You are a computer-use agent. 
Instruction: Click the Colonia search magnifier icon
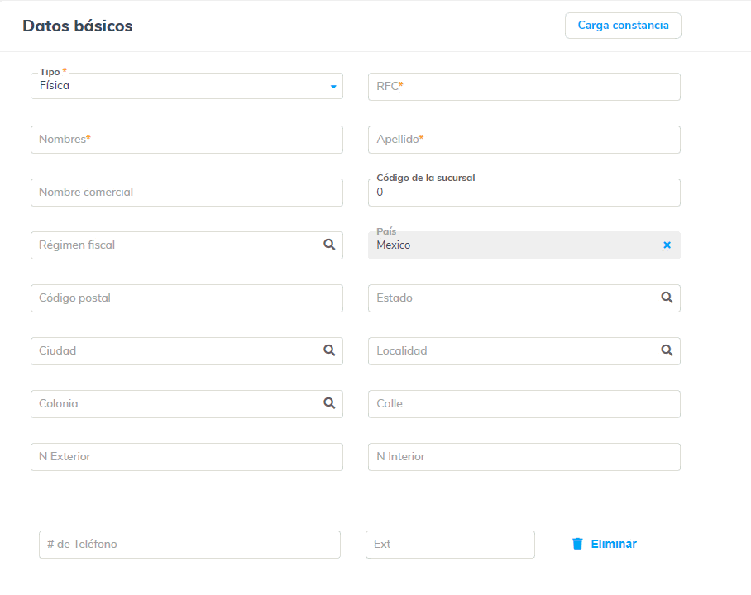(329, 403)
